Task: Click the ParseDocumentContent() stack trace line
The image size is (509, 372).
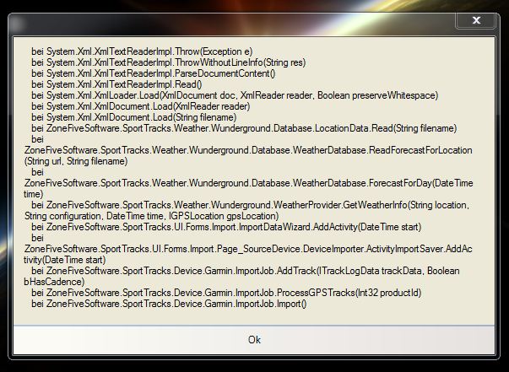Action: point(154,73)
